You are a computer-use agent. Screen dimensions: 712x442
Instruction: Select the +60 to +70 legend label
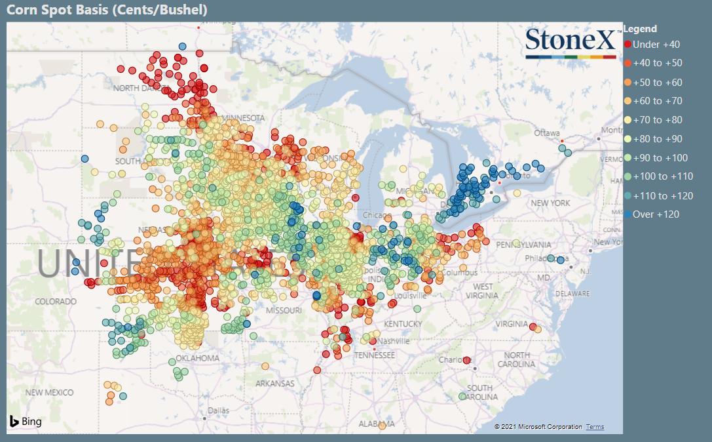(x=658, y=101)
